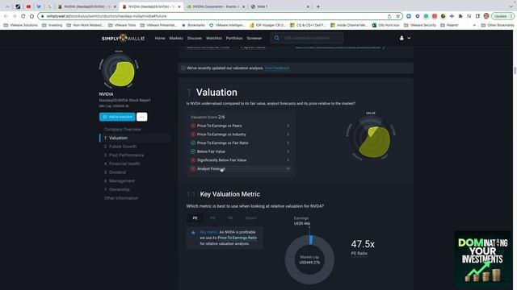The width and height of the screenshot is (517, 290).
Task: Click the info icon in the valuation update notice
Action: coord(183,68)
